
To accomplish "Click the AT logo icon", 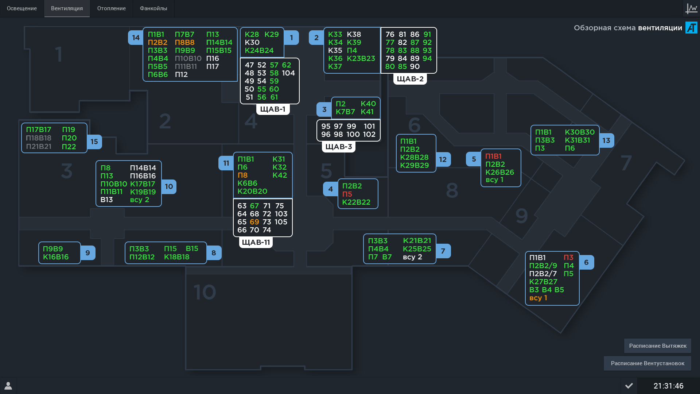I will 691,28.
